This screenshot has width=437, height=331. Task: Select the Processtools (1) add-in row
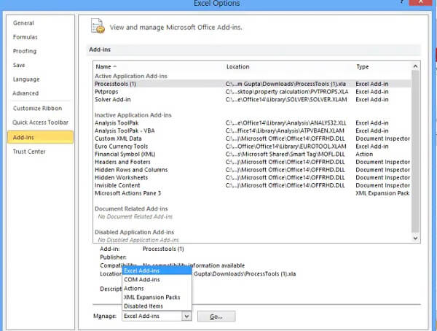click(x=252, y=84)
